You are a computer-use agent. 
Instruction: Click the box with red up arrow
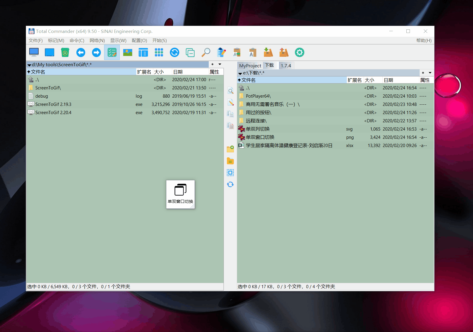284,52
